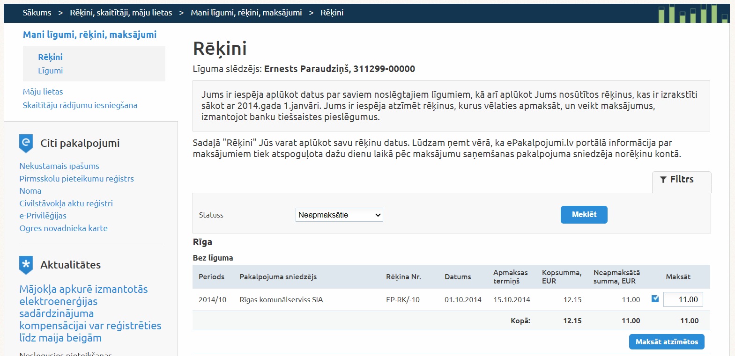Screen dimensions: 735x356
Task: Open Pirmsskolu pieteikumu reģistrs link
Action: pos(76,179)
